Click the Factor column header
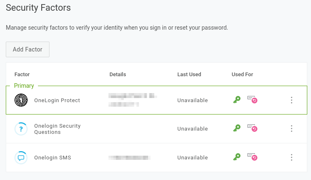This screenshot has height=180, width=311. (x=22, y=75)
